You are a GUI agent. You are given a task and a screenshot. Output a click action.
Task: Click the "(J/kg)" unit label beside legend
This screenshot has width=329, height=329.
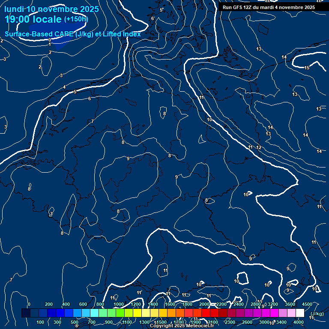(317, 314)
